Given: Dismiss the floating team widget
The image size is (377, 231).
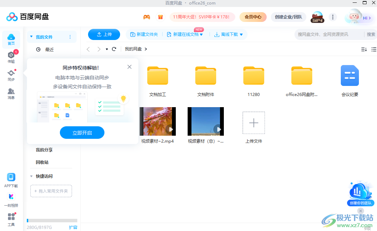Looking at the screenshot, I should pos(360,211).
